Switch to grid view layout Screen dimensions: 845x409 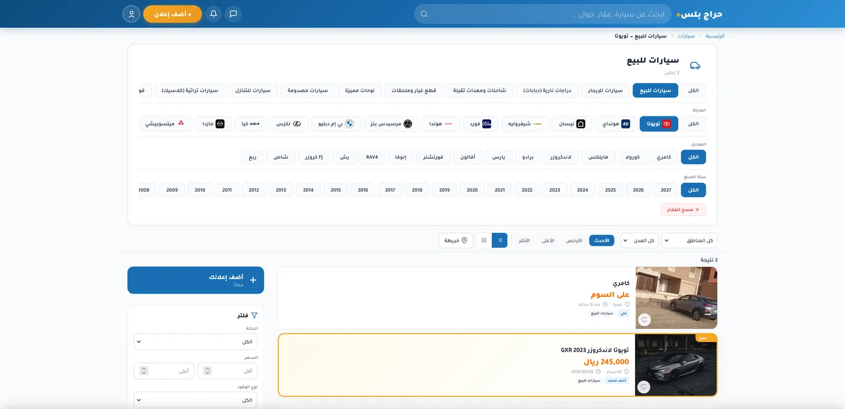483,240
